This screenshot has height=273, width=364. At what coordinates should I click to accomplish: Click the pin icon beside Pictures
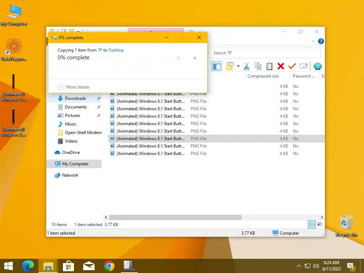(99, 116)
